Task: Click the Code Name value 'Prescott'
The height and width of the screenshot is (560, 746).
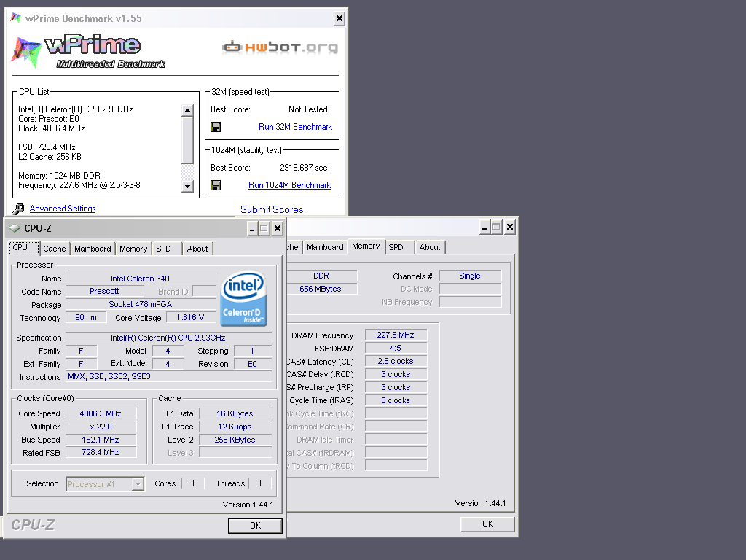Action: pos(104,291)
